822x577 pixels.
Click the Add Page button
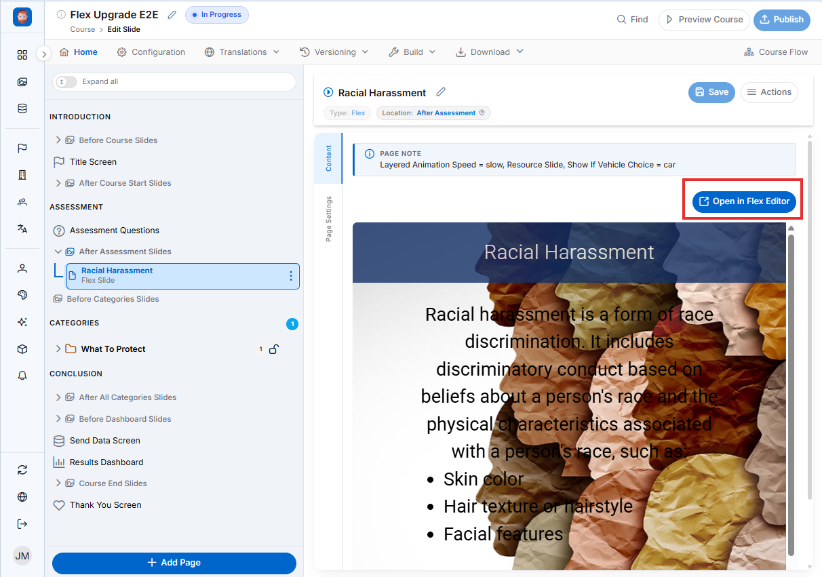click(x=174, y=563)
